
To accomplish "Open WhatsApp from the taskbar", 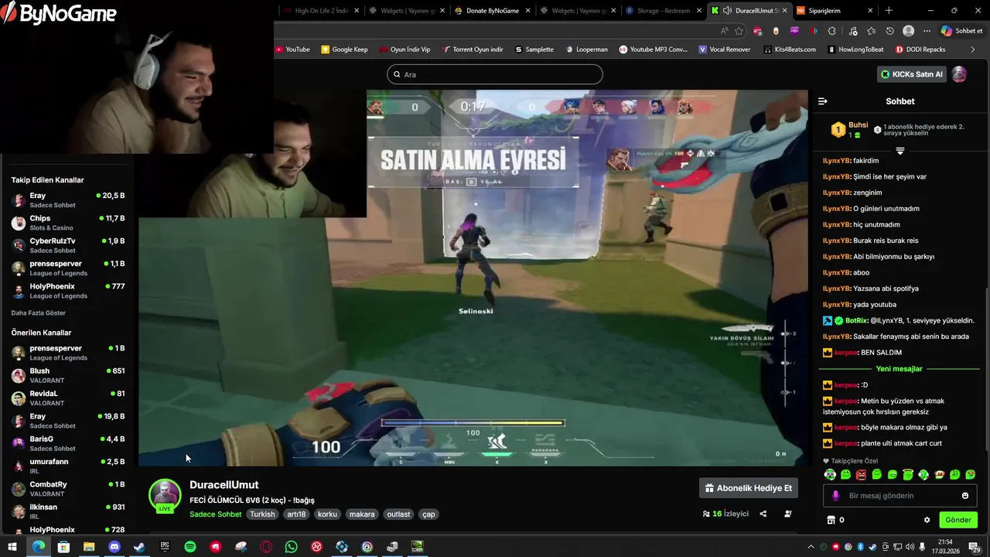I will click(291, 547).
